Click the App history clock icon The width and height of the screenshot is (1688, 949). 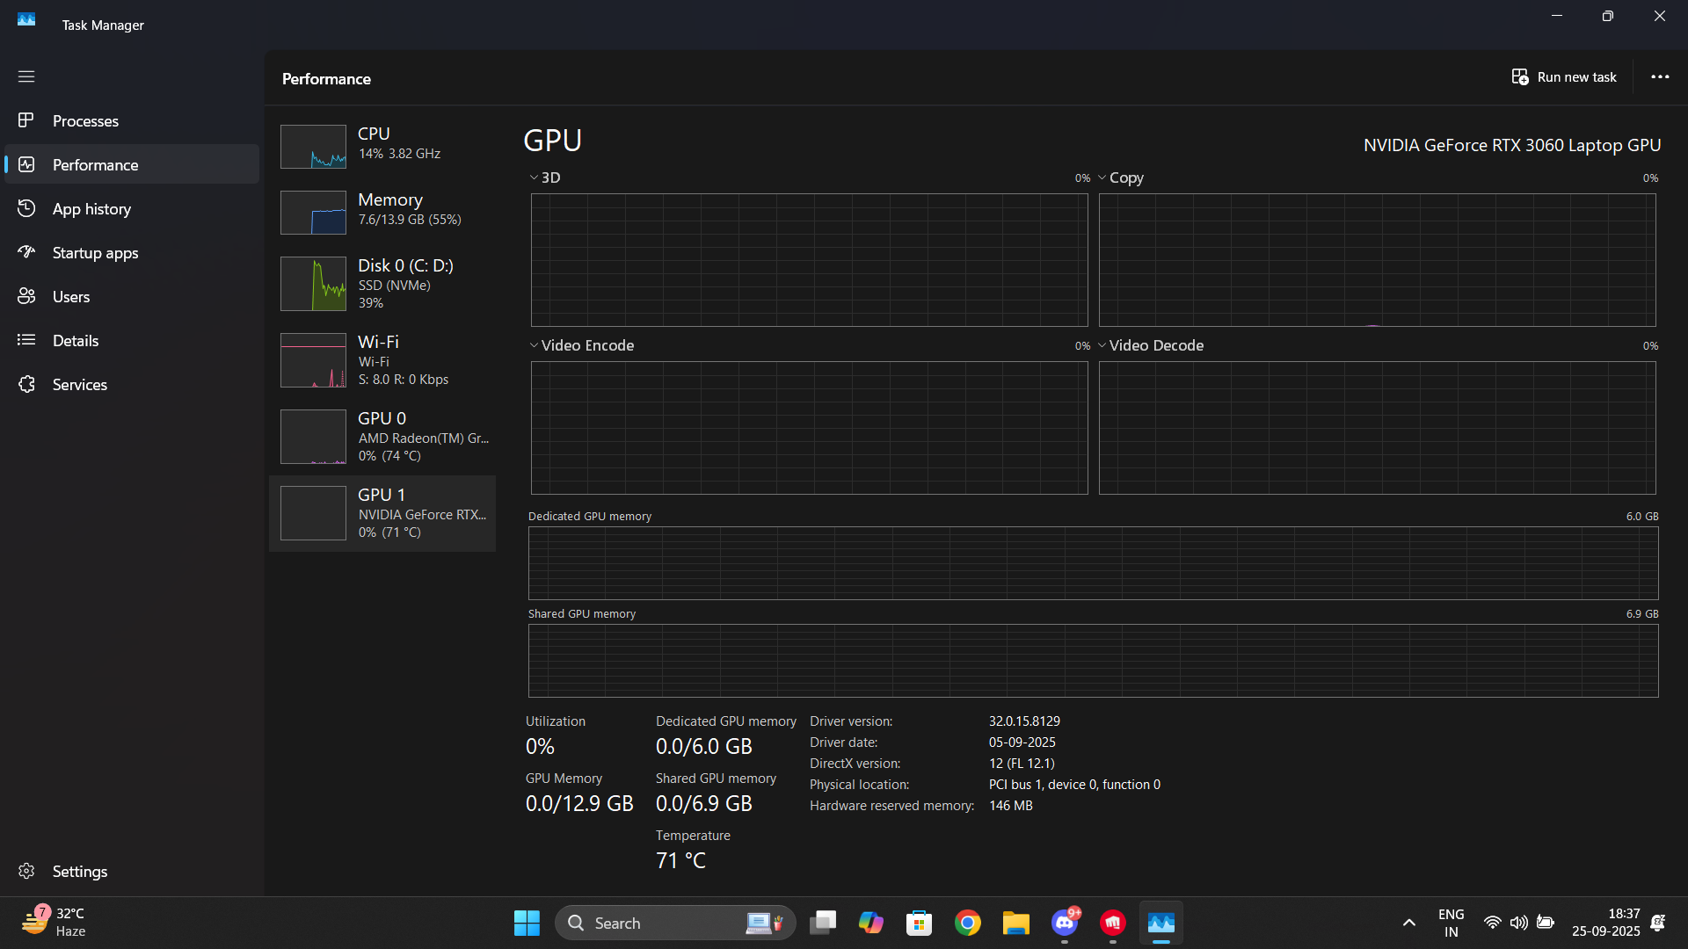pos(26,208)
